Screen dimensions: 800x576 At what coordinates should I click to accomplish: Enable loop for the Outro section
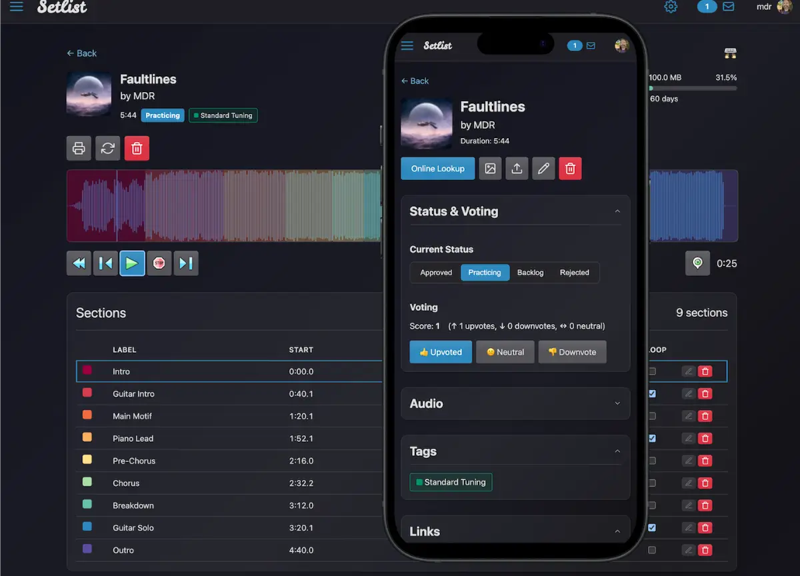[652, 550]
